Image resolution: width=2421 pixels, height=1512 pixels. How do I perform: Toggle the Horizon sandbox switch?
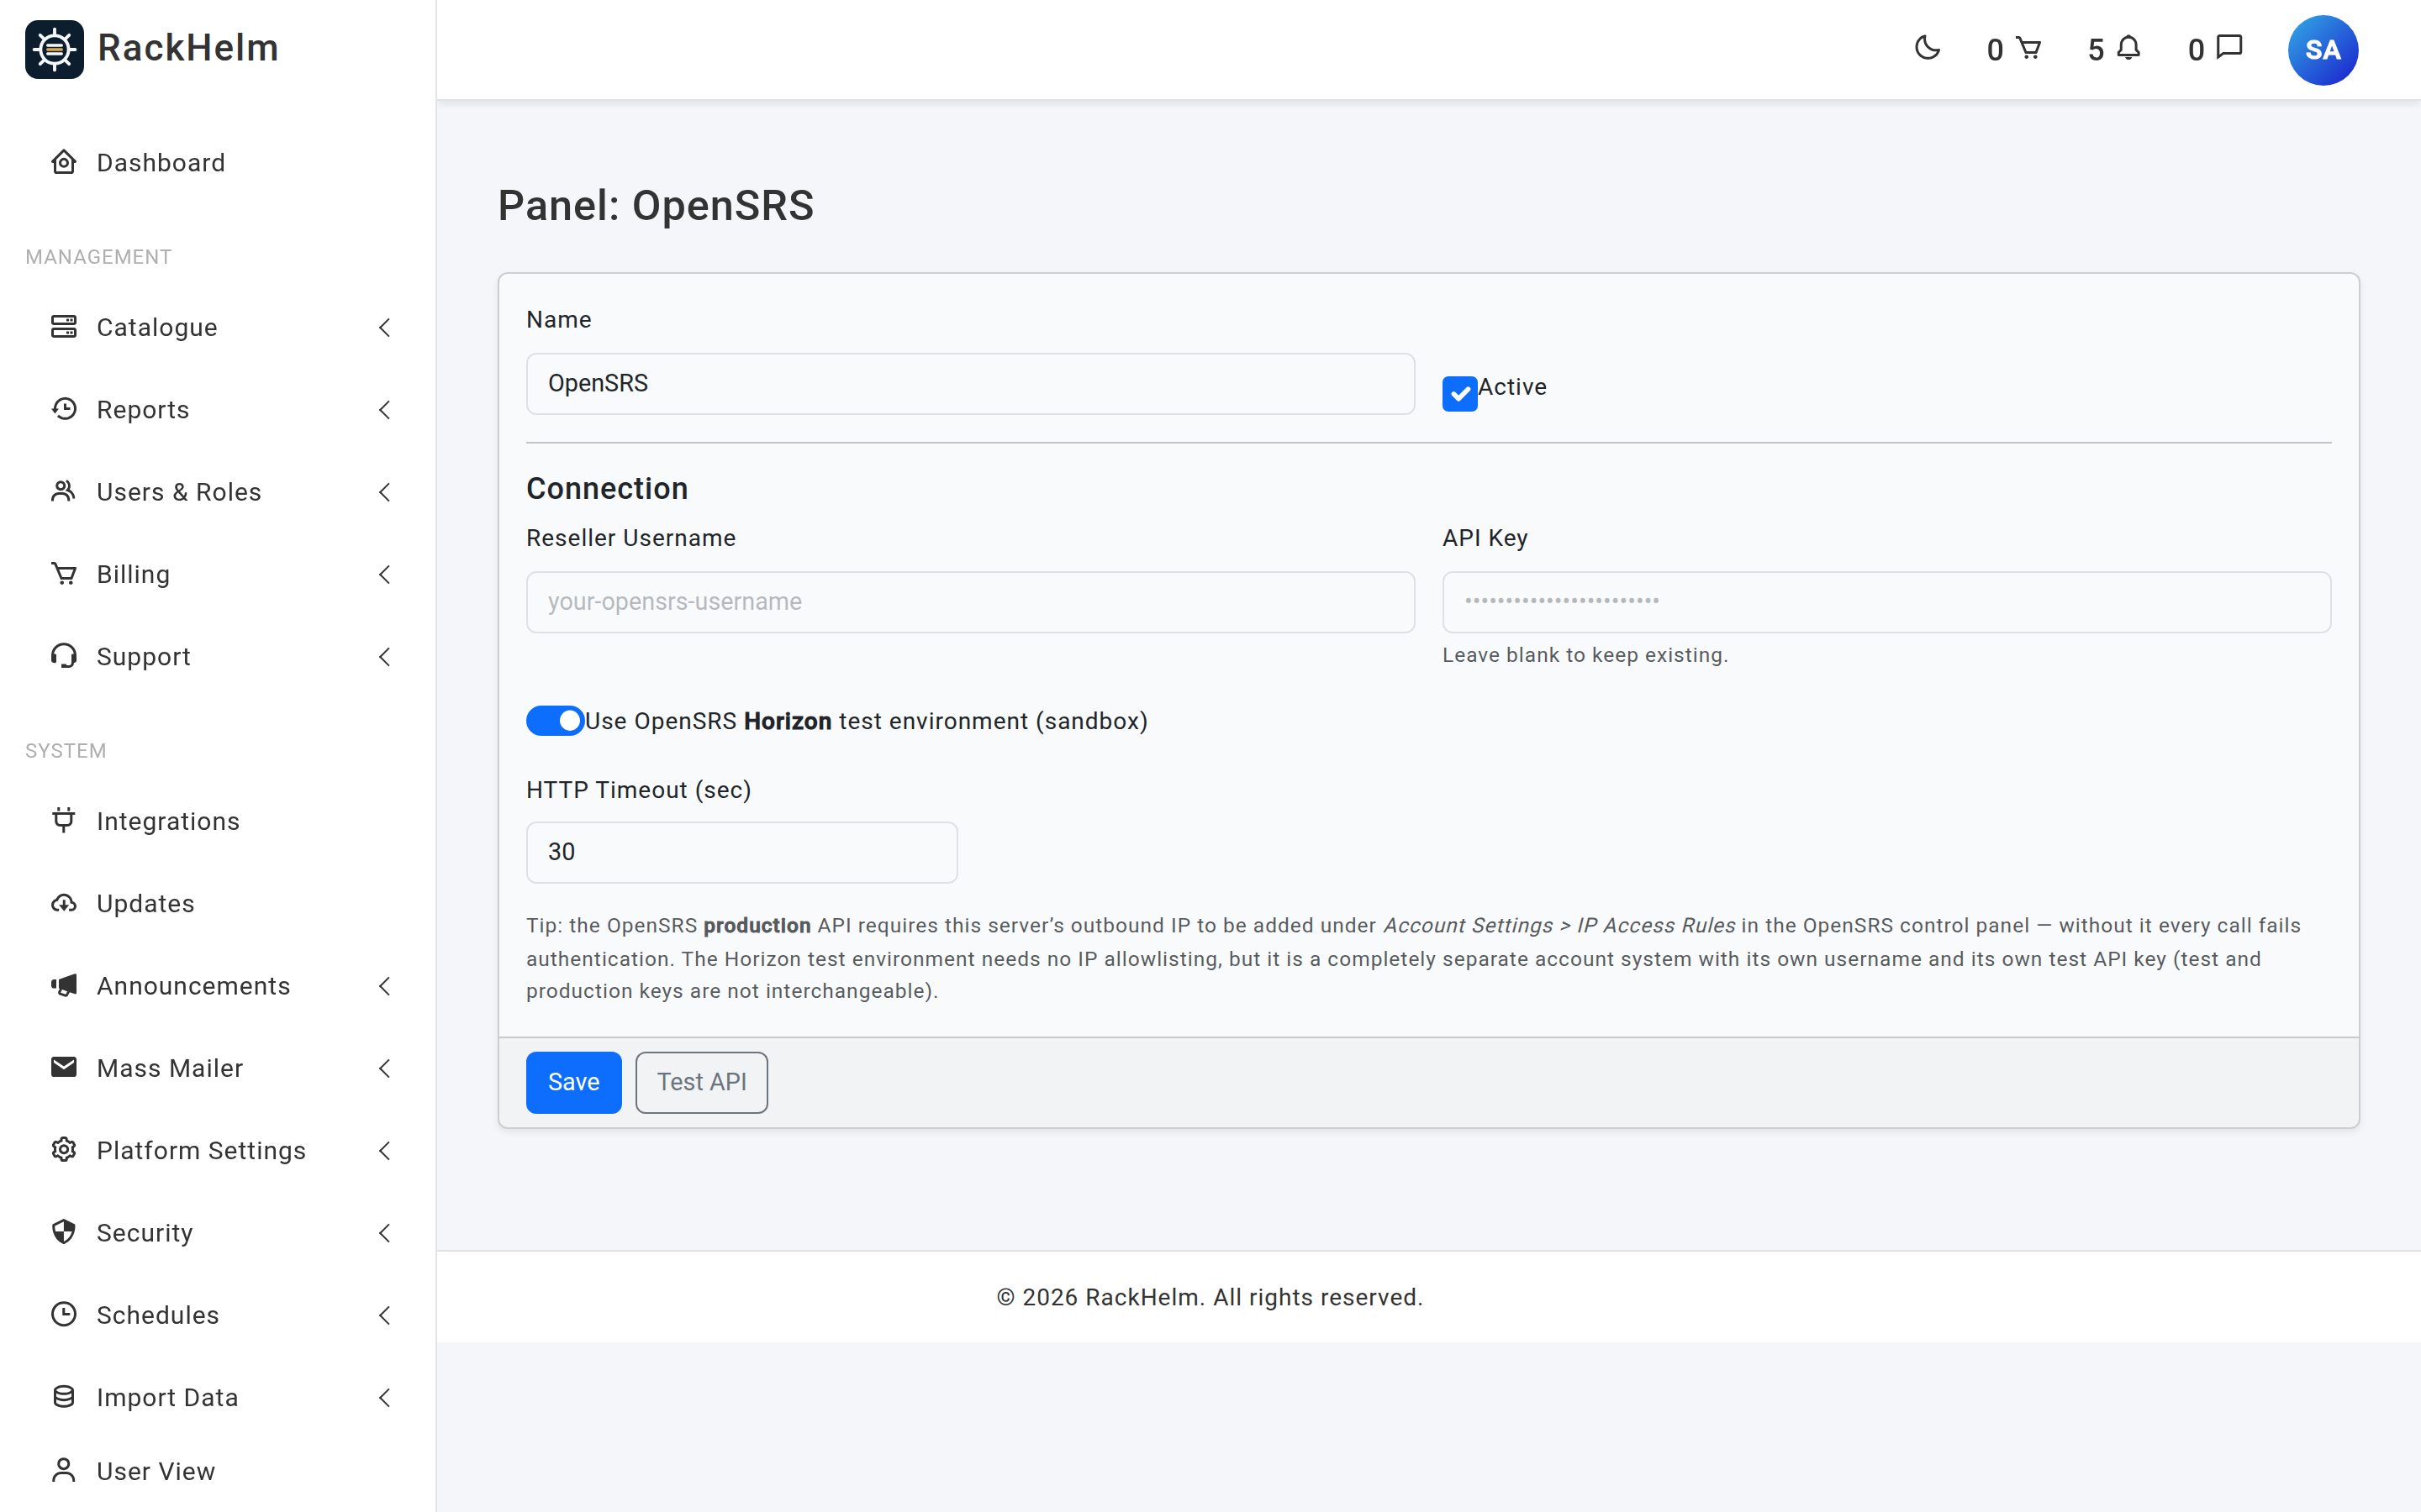pos(555,721)
